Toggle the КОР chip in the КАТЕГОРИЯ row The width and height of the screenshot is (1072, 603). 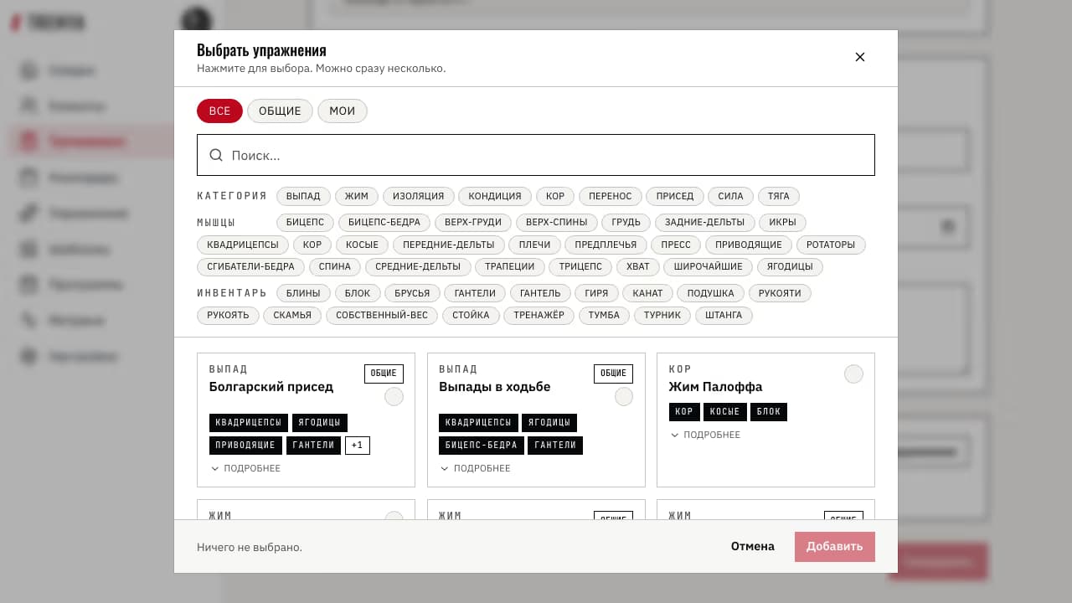point(555,196)
